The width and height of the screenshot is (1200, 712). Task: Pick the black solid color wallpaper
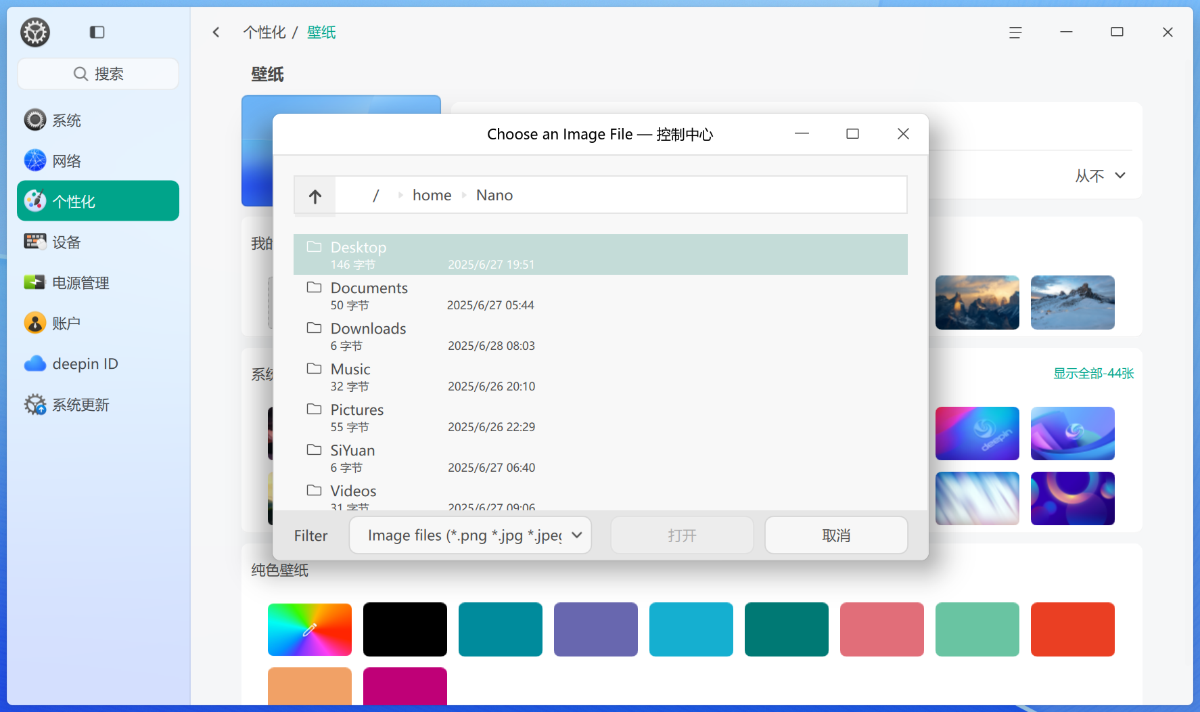pos(405,629)
